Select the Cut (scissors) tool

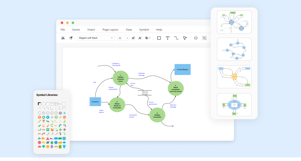click(x=63, y=38)
